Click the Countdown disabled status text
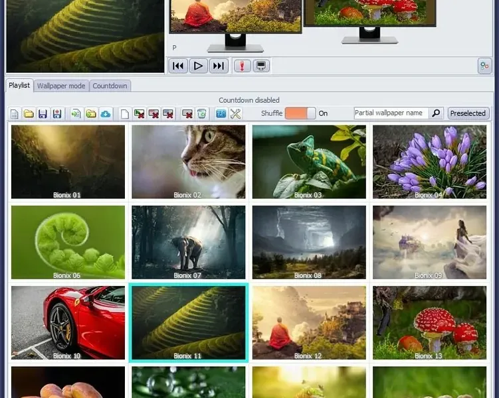Image resolution: width=499 pixels, height=398 pixels. [249, 100]
